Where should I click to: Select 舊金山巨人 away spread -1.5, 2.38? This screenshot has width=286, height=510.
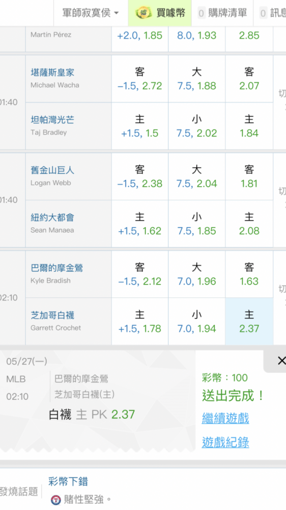pos(140,176)
